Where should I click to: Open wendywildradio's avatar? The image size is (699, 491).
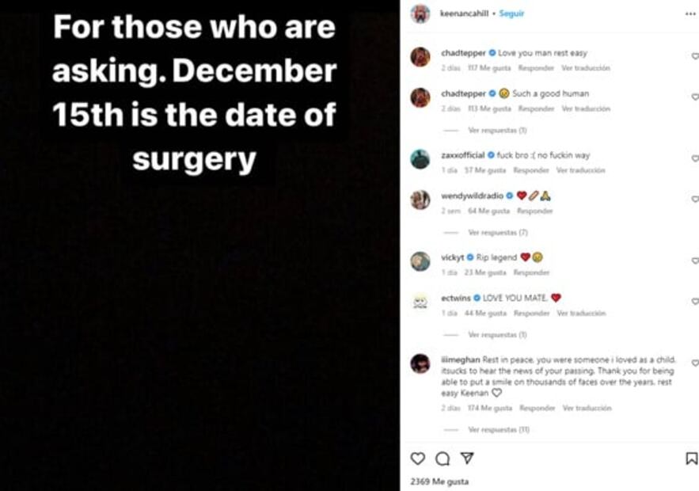(x=420, y=200)
